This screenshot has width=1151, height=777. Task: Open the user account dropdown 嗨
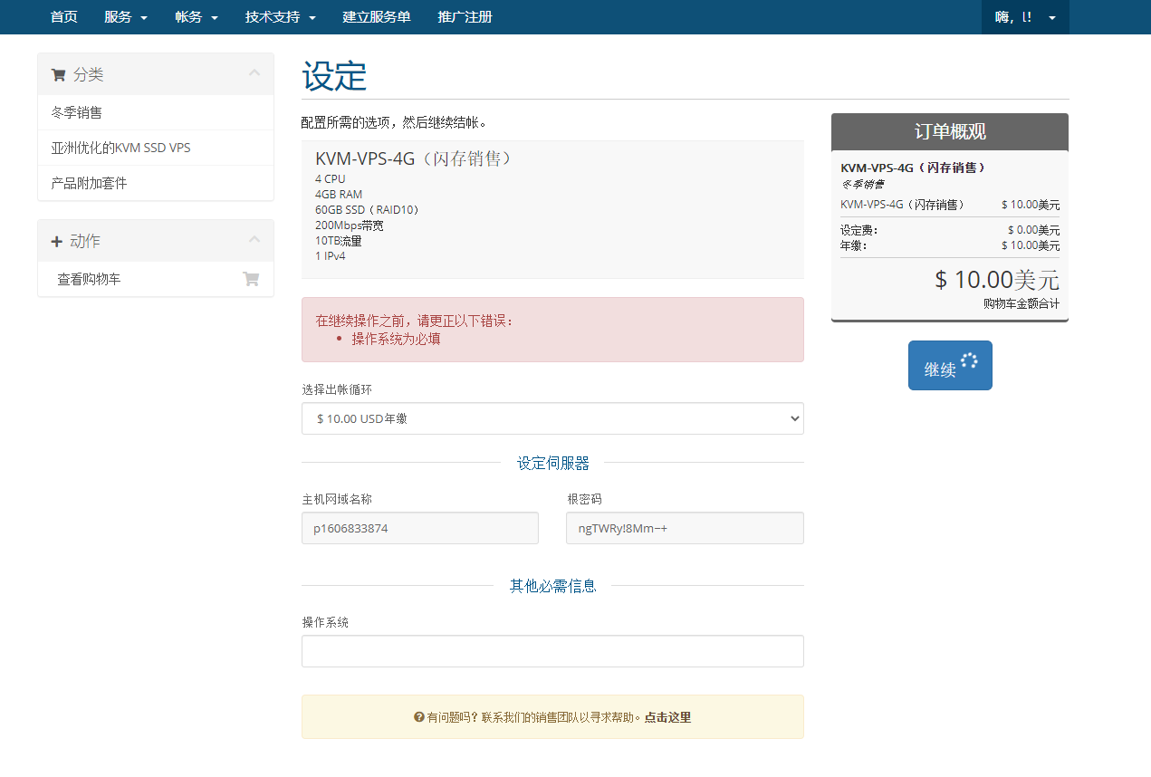1025,17
